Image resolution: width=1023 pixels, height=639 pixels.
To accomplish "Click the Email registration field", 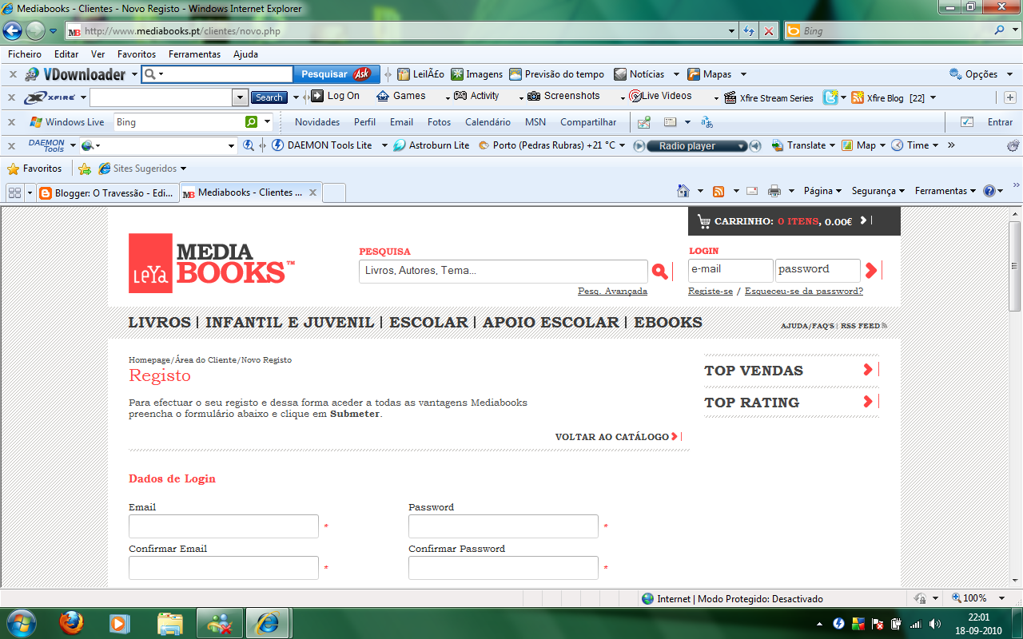I will point(224,526).
